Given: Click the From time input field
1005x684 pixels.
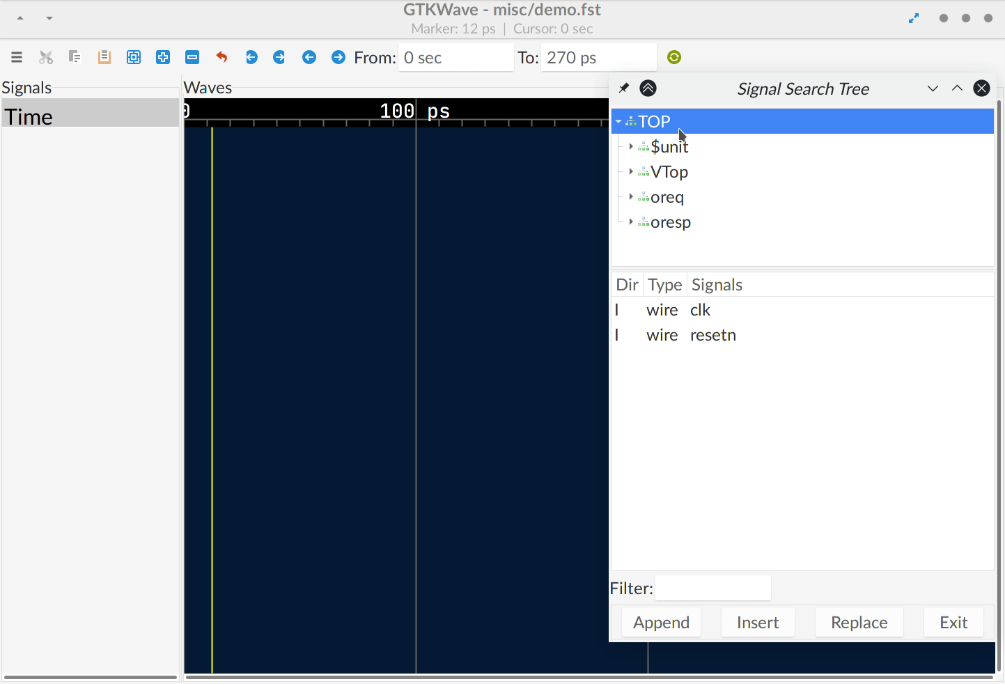Looking at the screenshot, I should 455,57.
